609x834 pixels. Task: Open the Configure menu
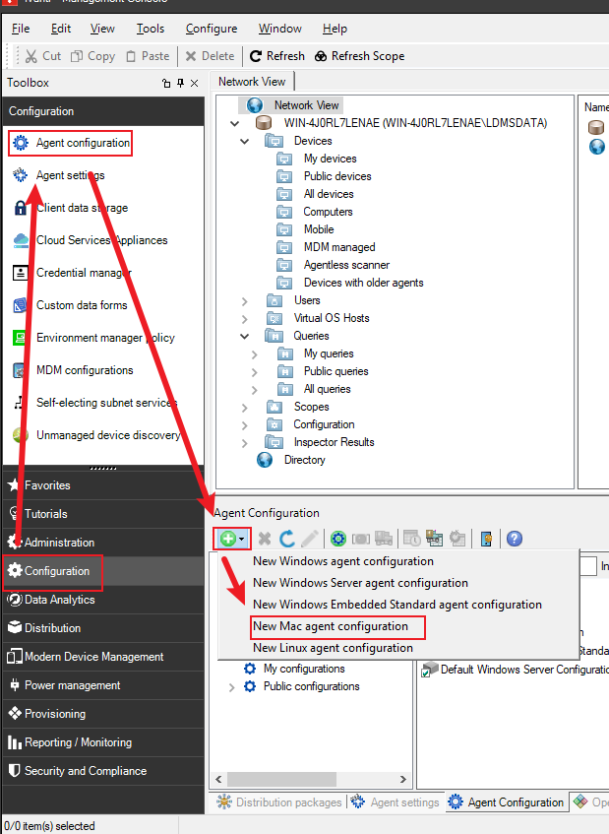click(x=211, y=29)
